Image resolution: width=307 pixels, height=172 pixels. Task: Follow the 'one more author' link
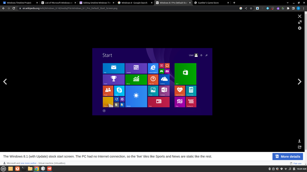28,163
